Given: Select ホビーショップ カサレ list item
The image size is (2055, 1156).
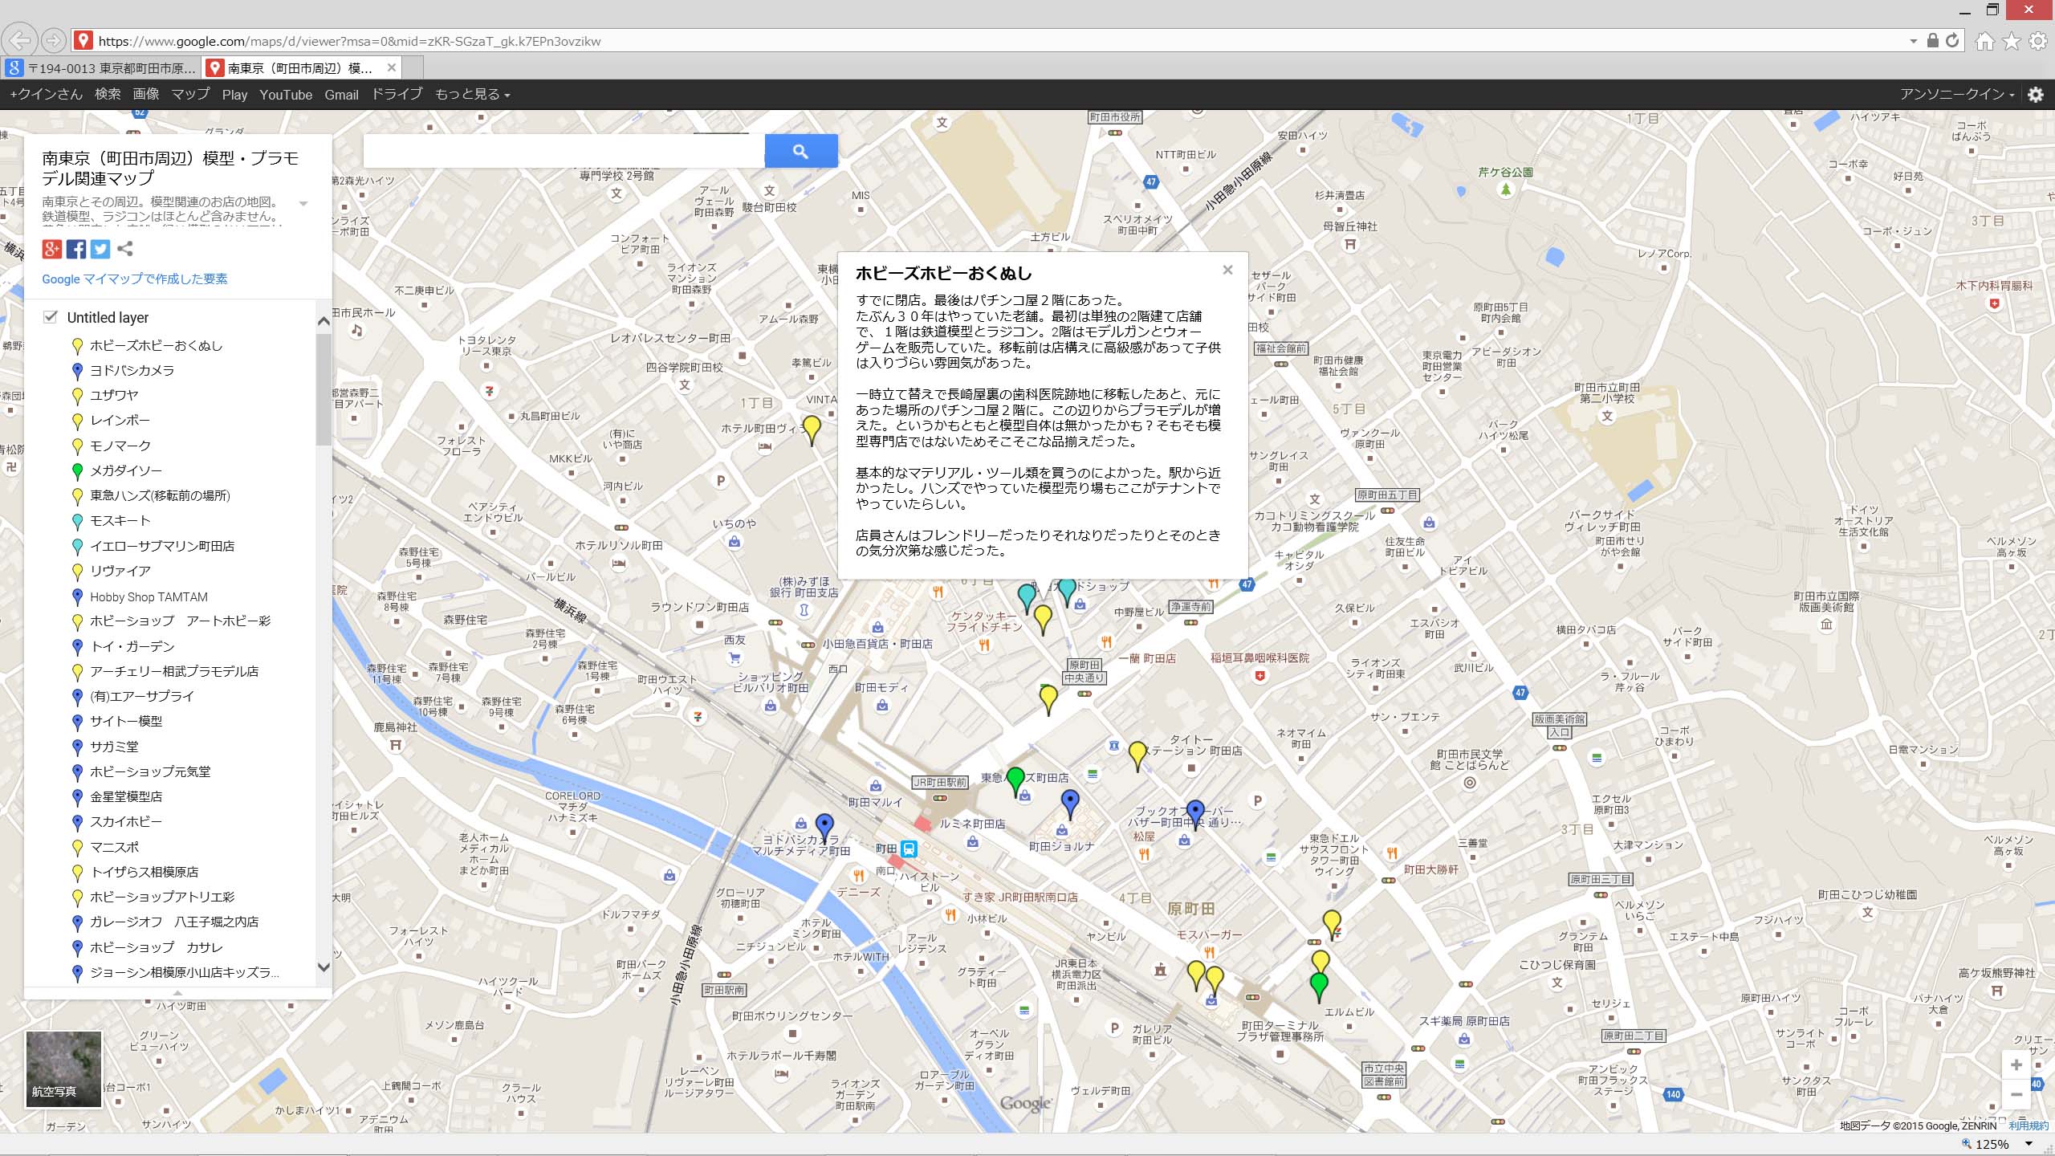Looking at the screenshot, I should tap(157, 947).
